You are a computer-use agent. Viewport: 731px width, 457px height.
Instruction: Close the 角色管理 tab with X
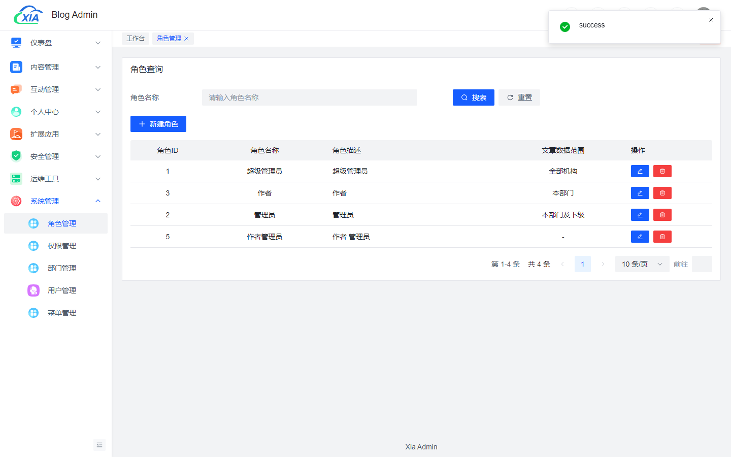click(x=186, y=39)
